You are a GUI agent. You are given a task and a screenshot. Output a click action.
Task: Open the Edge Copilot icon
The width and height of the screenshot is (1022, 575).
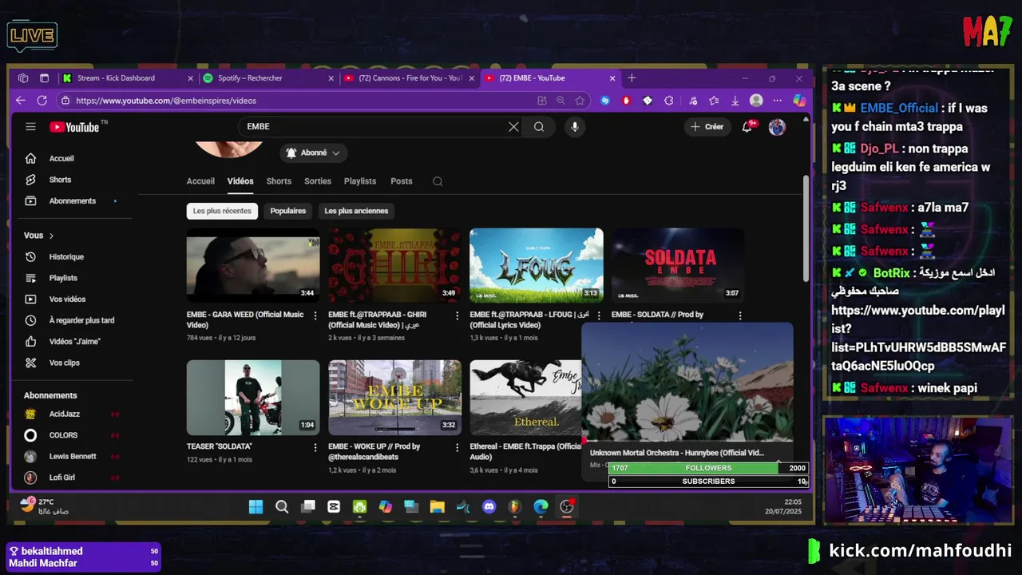[x=798, y=101]
